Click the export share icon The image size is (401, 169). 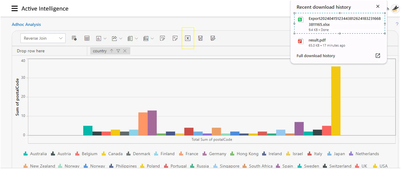(x=114, y=38)
